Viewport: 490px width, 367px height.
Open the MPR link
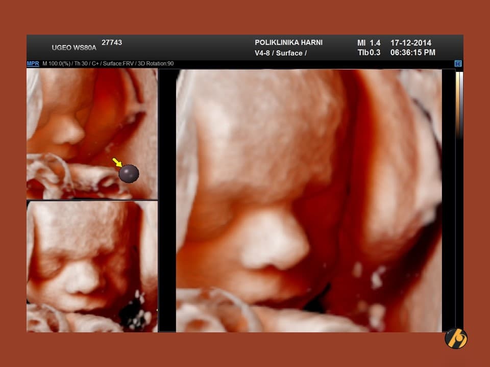pos(33,64)
